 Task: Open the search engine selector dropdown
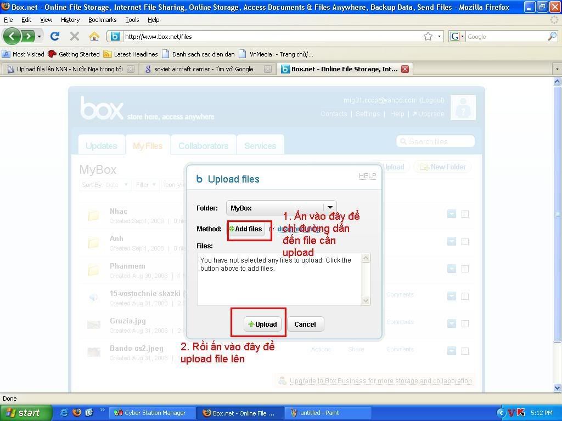[x=457, y=36]
